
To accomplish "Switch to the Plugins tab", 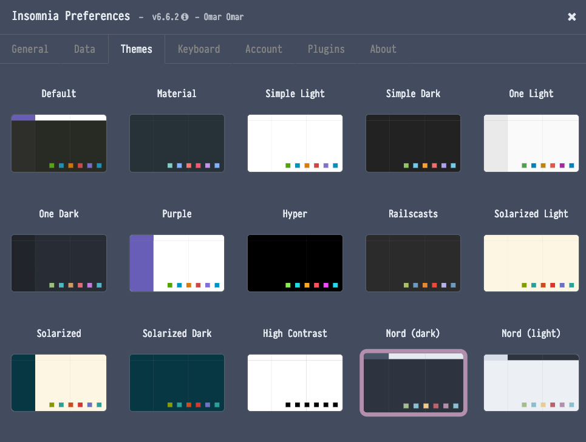I will click(x=326, y=49).
